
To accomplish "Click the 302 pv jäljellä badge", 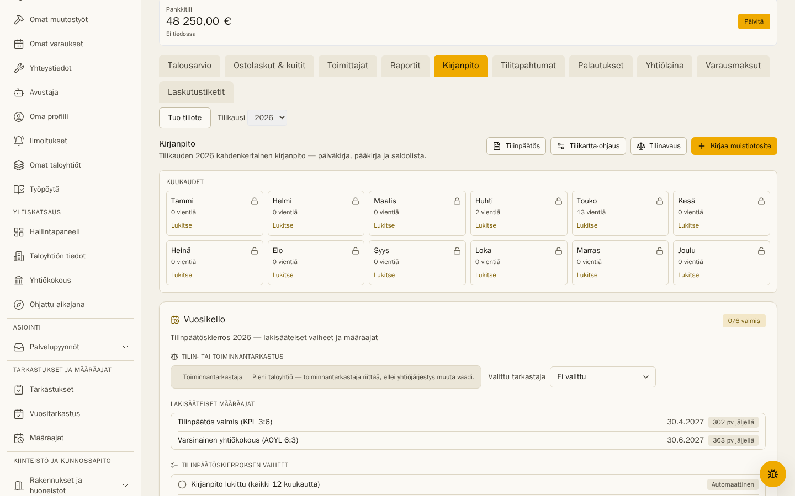I will point(733,422).
